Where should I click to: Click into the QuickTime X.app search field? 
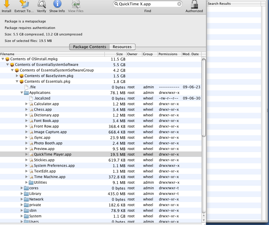click(148, 4)
